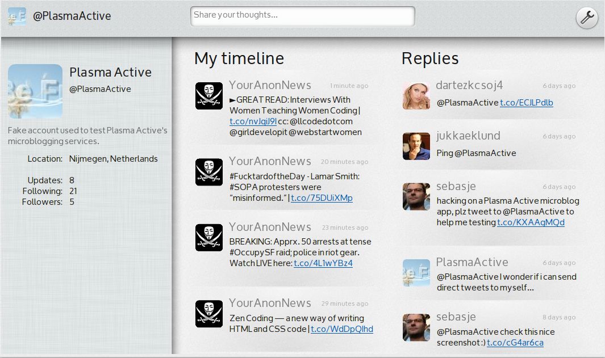Open the t.co/ECJLPdlb link from dartezkcsoj4
Image resolution: width=605 pixels, height=358 pixels.
pos(527,103)
